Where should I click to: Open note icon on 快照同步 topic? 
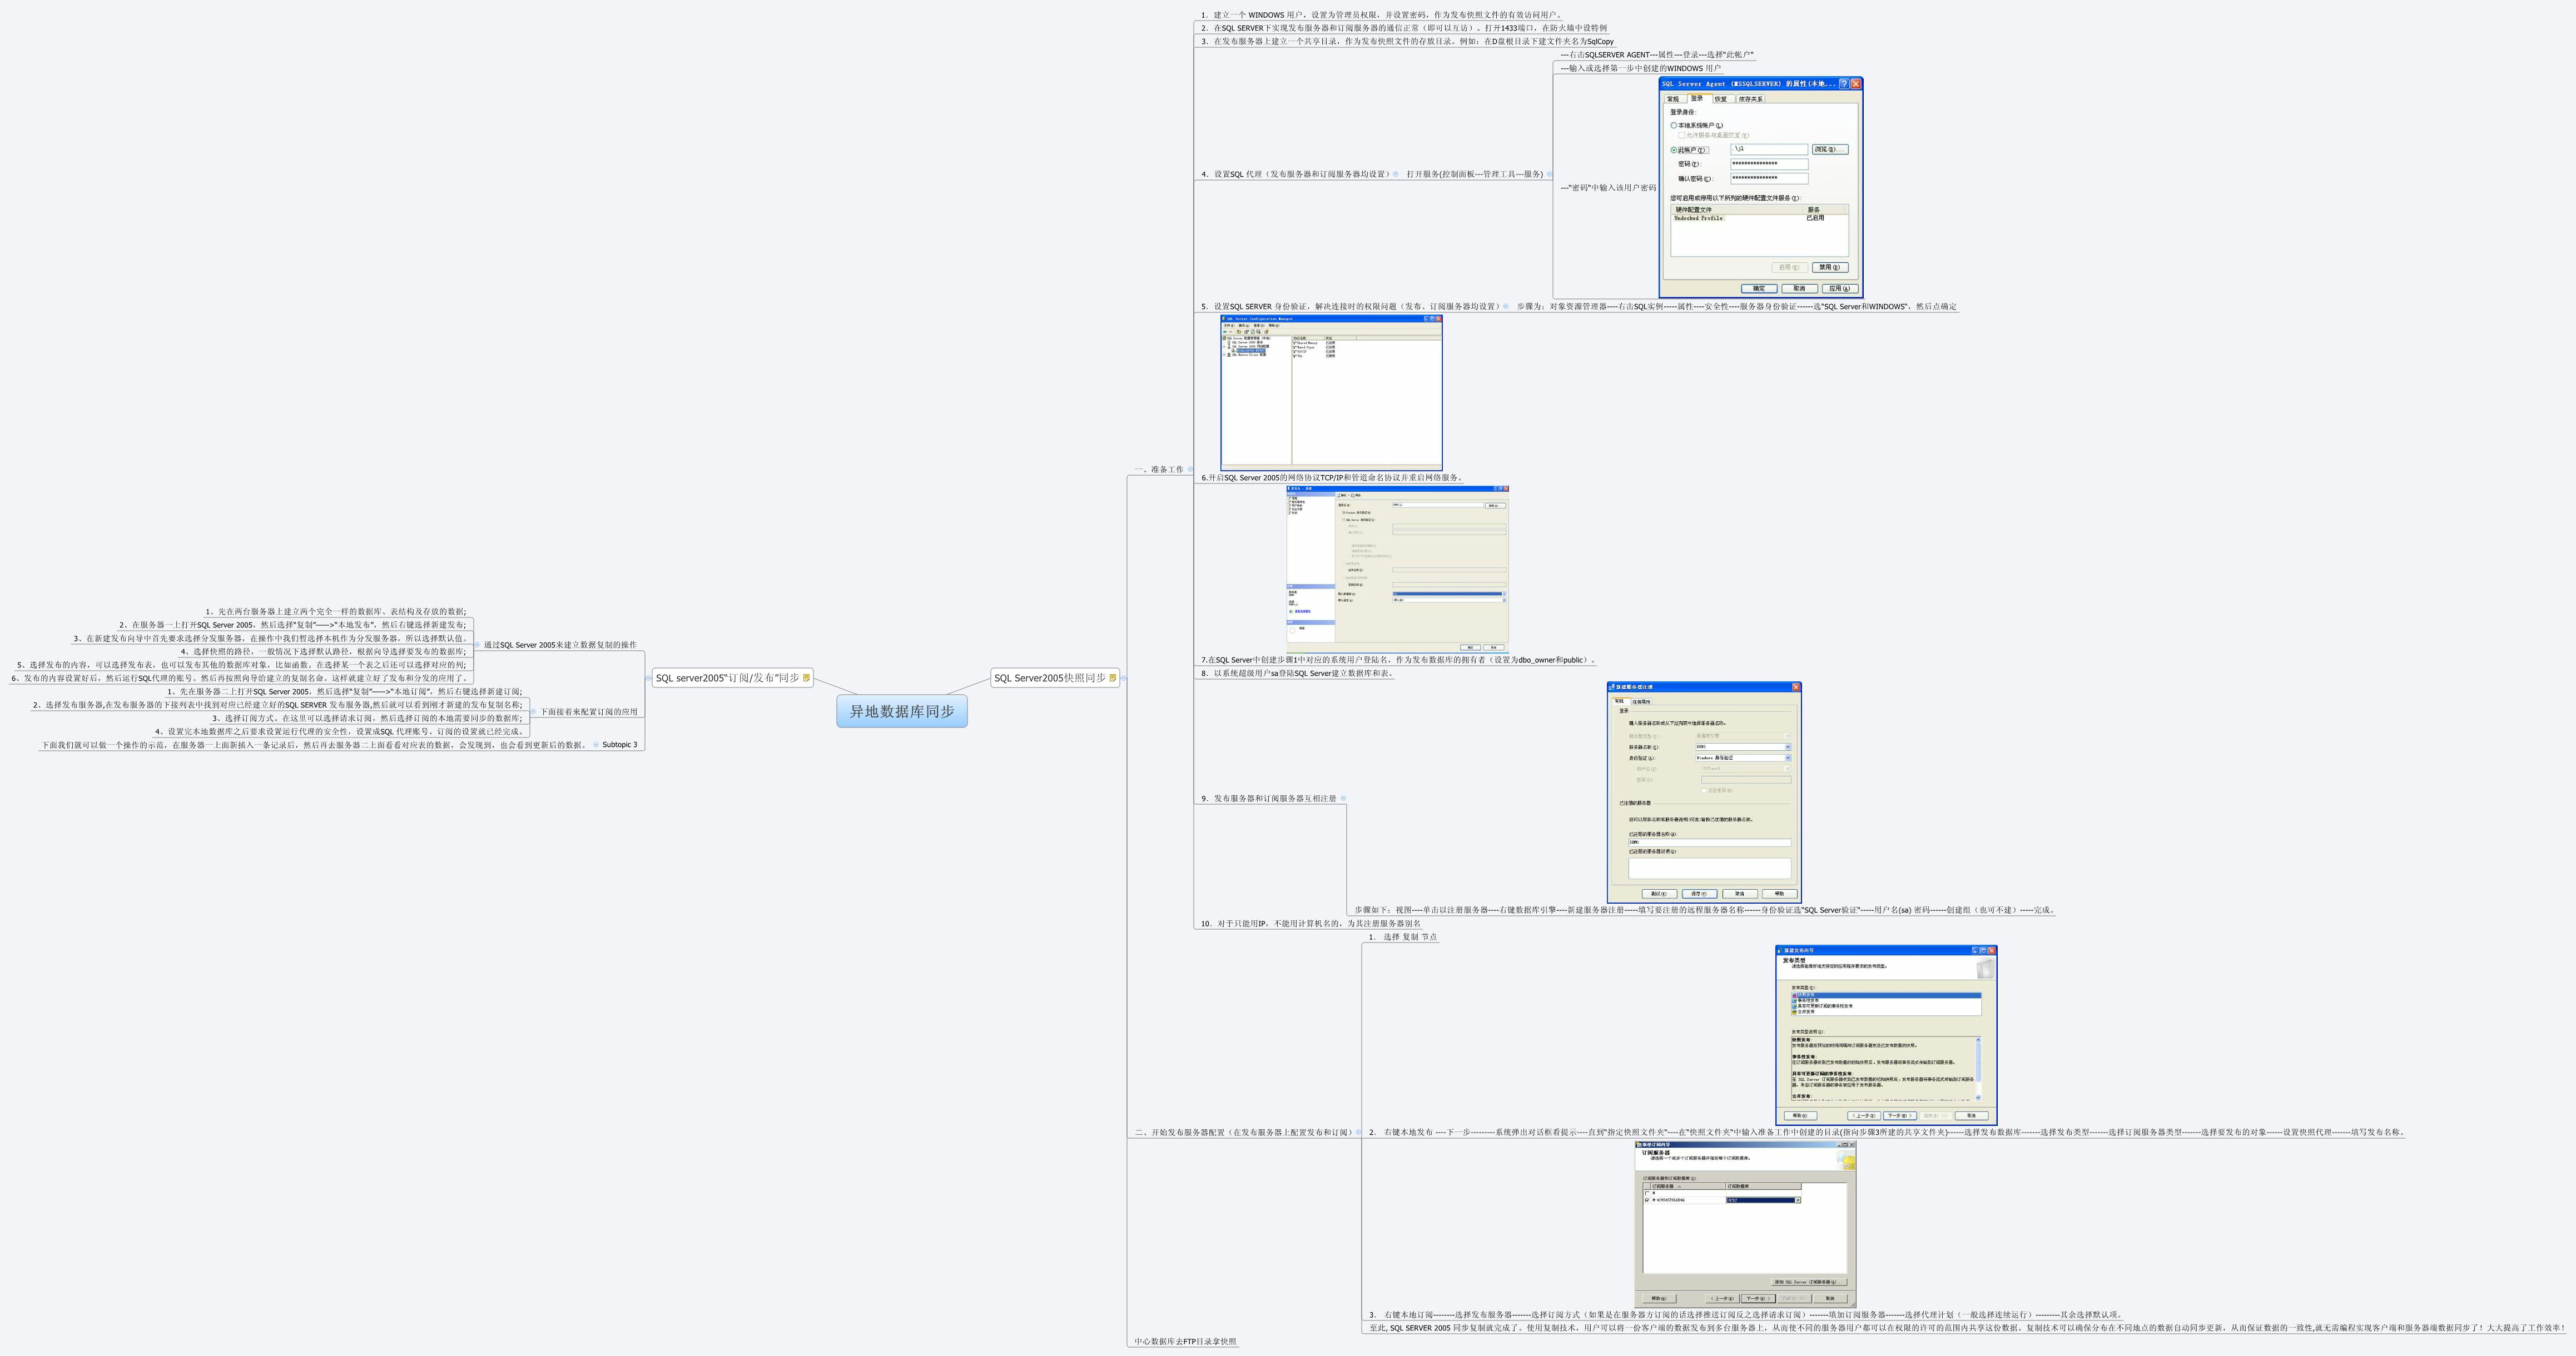tap(1112, 677)
